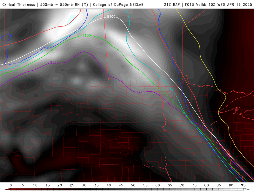254x191 pixels.
Task: Click the colorbar value 80
Action: coord(207,185)
